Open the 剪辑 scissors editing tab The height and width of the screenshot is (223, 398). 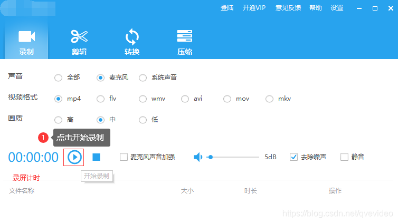tap(79, 43)
